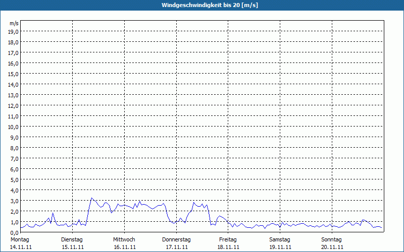404x252 pixels.
Task: Click the date 15.11.11
Action: pyautogui.click(x=73, y=247)
